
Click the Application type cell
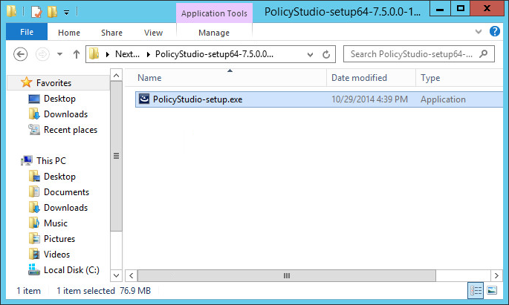[443, 99]
